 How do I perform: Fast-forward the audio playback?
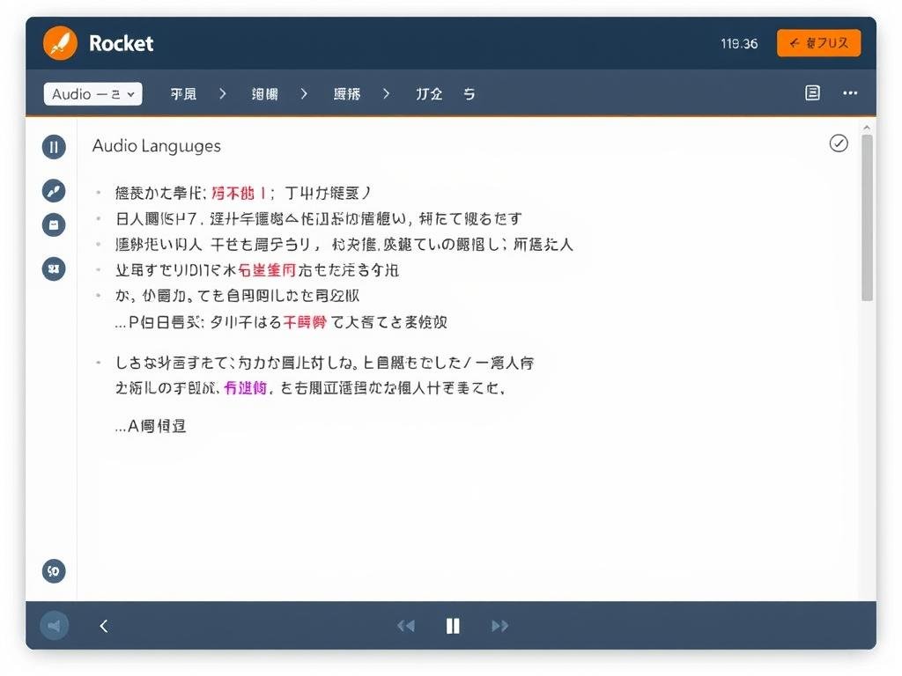499,625
